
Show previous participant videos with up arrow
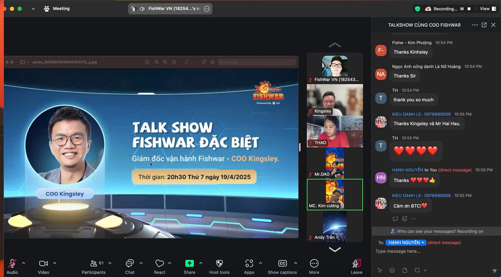point(335,45)
